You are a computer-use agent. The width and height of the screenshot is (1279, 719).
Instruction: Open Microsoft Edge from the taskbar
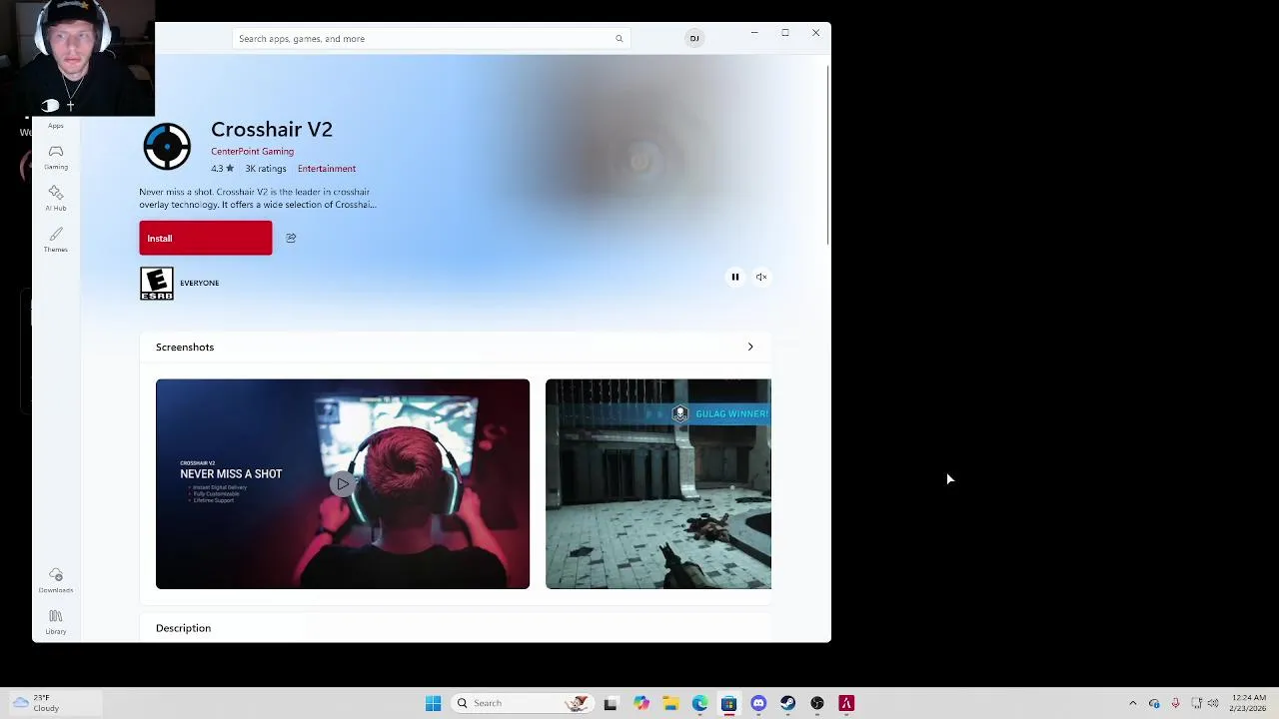[x=699, y=703]
